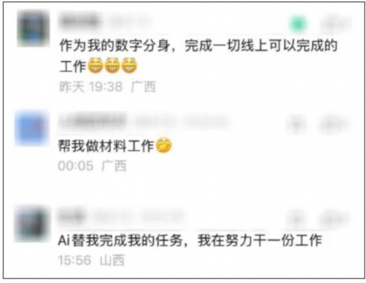Click the "山西" location label

tap(112, 260)
